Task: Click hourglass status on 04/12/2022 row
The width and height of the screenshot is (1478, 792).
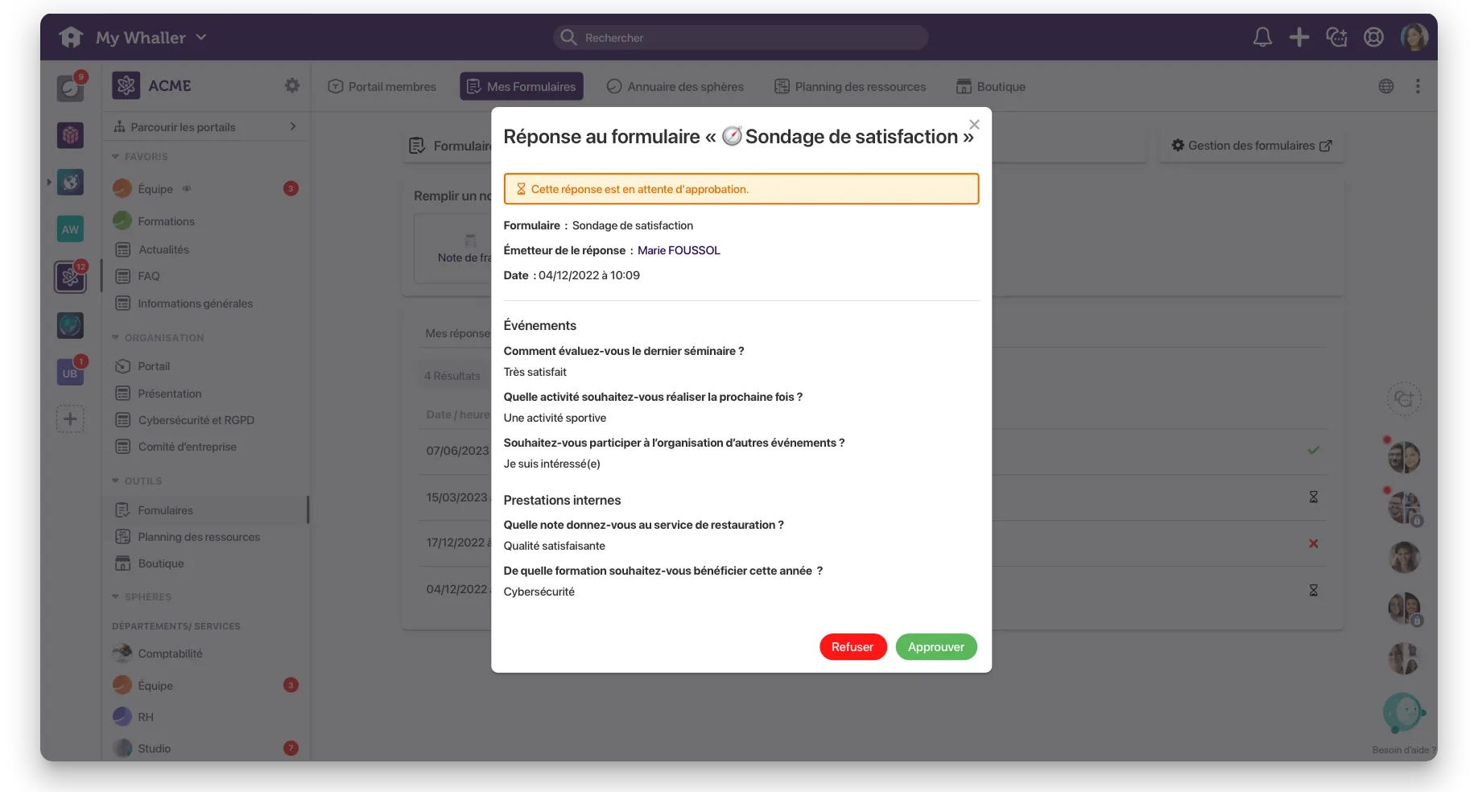Action: (x=1313, y=591)
